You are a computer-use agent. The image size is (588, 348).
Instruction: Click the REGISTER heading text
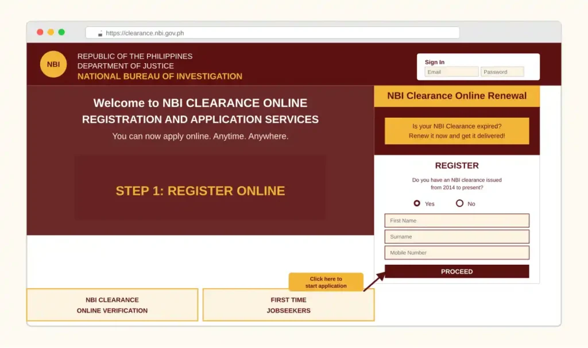(x=457, y=166)
